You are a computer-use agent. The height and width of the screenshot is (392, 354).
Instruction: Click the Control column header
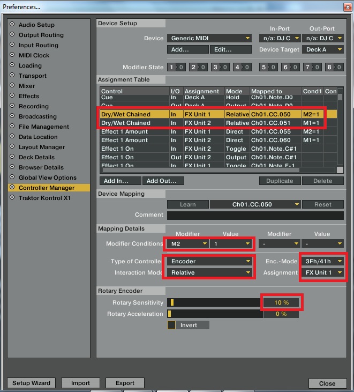pyautogui.click(x=134, y=91)
